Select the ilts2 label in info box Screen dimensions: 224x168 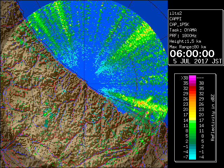[176, 13]
